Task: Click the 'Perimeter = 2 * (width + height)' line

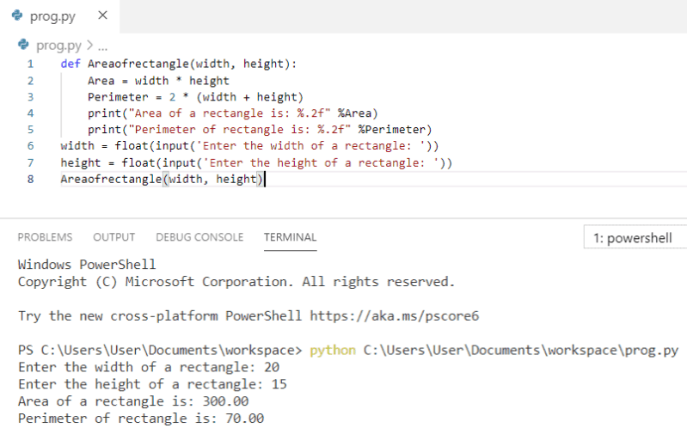Action: tap(195, 97)
